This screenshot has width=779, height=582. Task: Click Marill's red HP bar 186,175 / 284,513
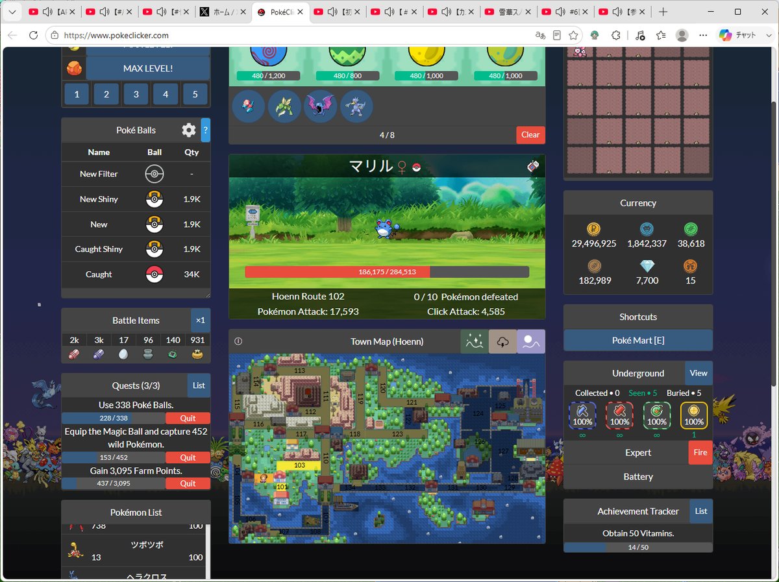387,272
